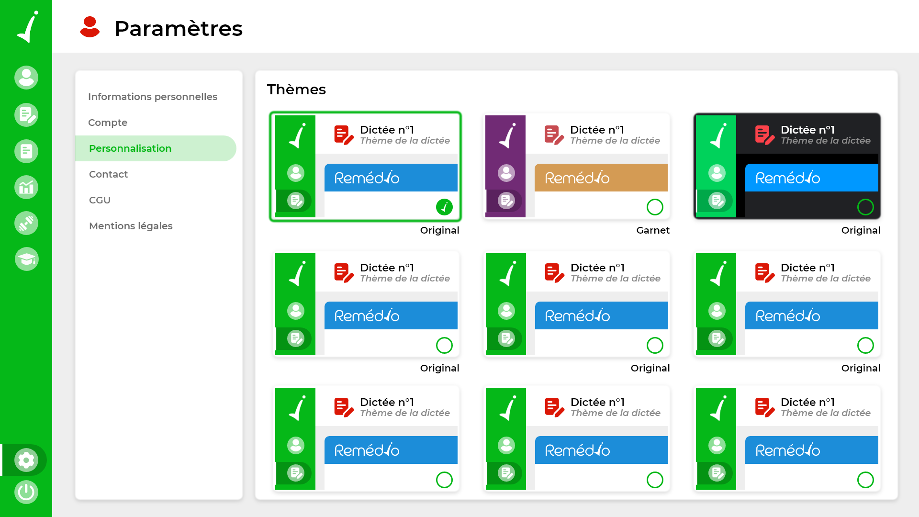Select the Garnet theme radio button
Viewport: 919px width, 517px height.
655,207
